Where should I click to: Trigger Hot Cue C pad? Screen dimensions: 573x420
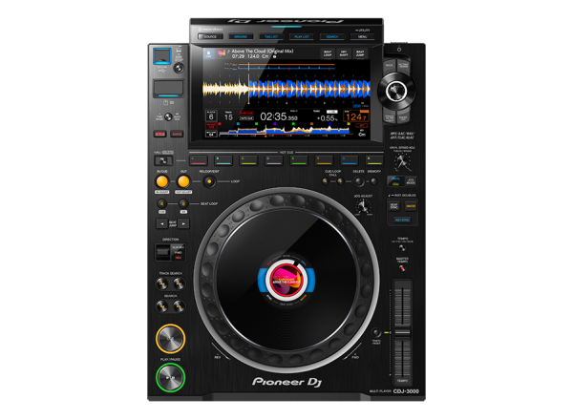tap(248, 160)
